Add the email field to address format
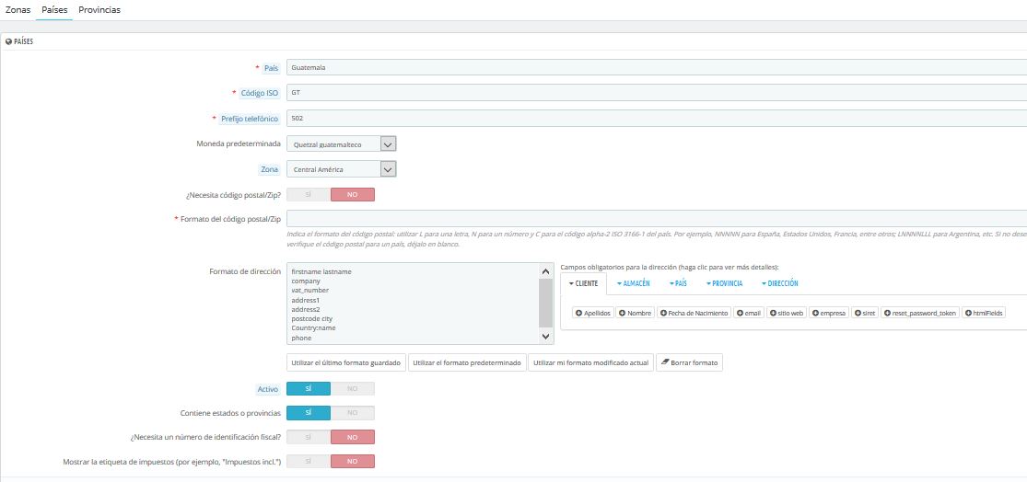The height and width of the screenshot is (482, 1027). point(748,314)
